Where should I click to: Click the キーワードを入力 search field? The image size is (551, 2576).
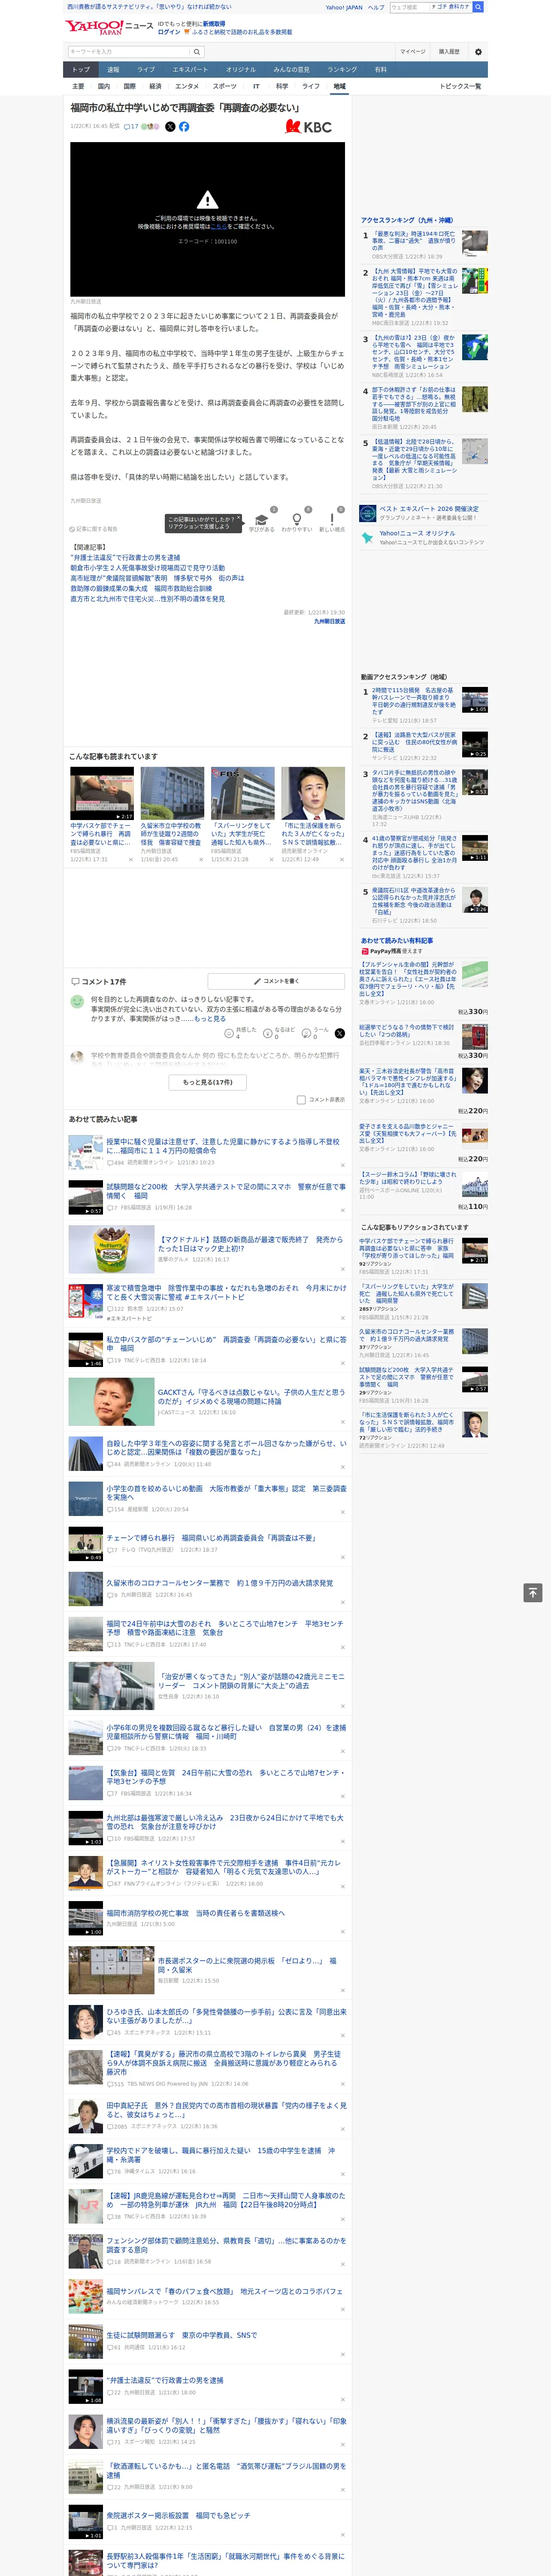coord(129,52)
